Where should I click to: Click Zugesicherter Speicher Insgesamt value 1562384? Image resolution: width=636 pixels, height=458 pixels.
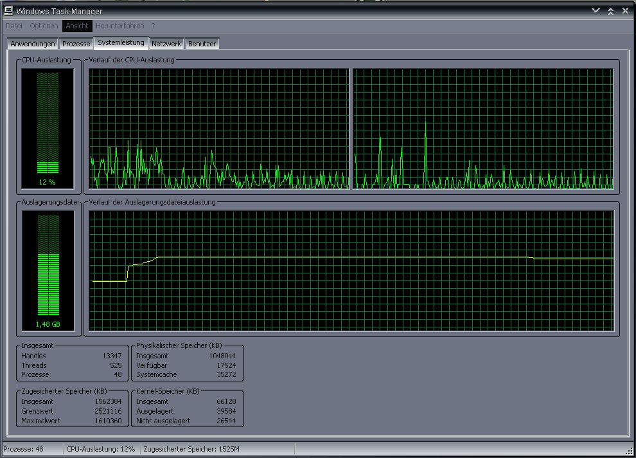point(108,401)
